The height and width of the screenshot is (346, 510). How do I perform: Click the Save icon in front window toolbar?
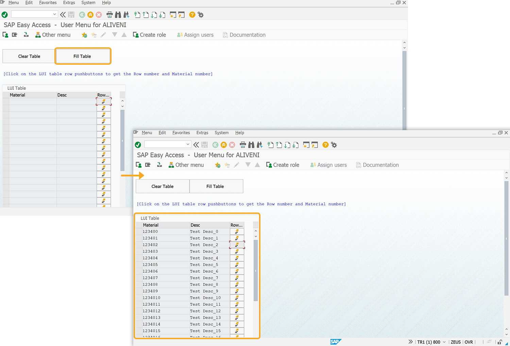pyautogui.click(x=204, y=145)
